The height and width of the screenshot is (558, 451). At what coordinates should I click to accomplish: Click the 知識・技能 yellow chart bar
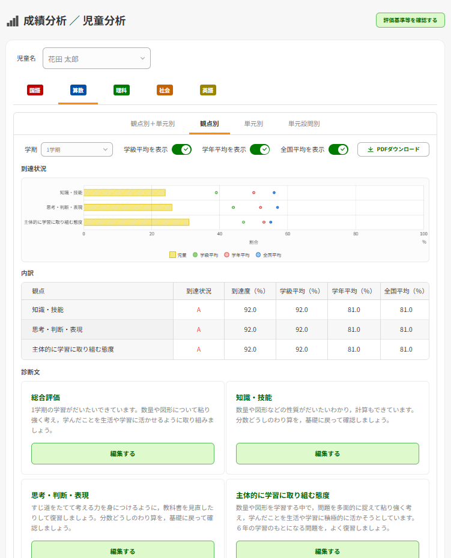[x=125, y=193]
